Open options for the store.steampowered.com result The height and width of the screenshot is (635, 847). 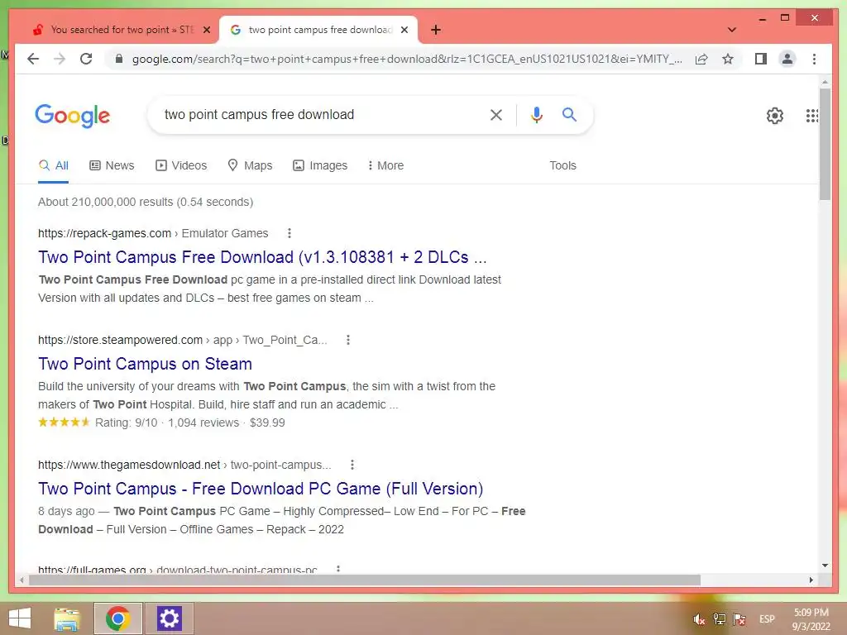tap(348, 340)
